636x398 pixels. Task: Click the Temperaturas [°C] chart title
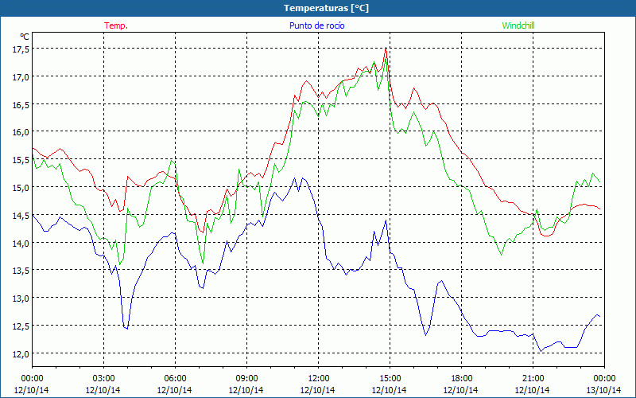pos(326,8)
